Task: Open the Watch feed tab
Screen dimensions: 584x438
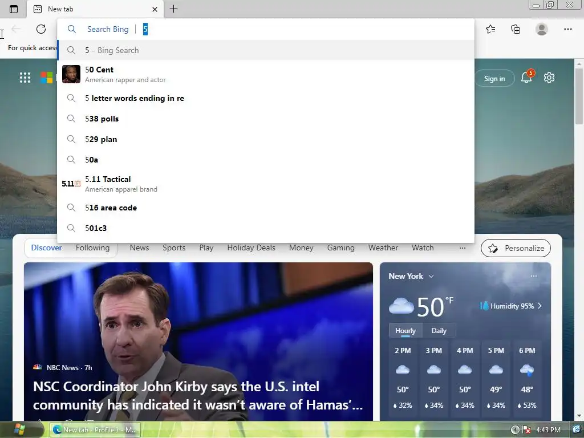Action: click(423, 248)
